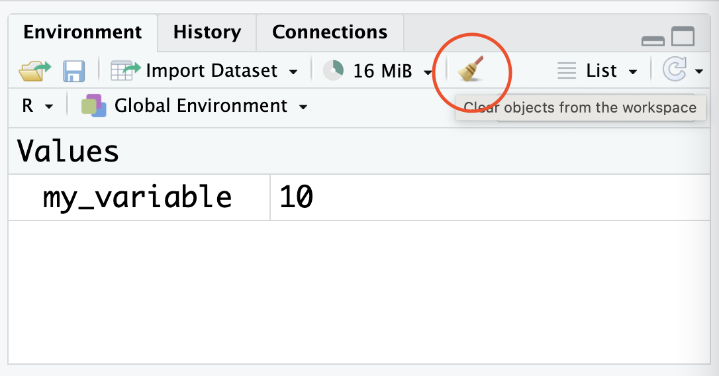Save workspace with the floppy disk icon

(74, 71)
